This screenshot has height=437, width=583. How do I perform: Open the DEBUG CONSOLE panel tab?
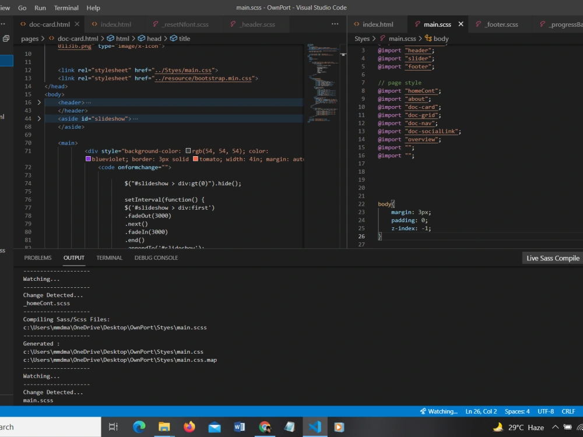pos(156,258)
